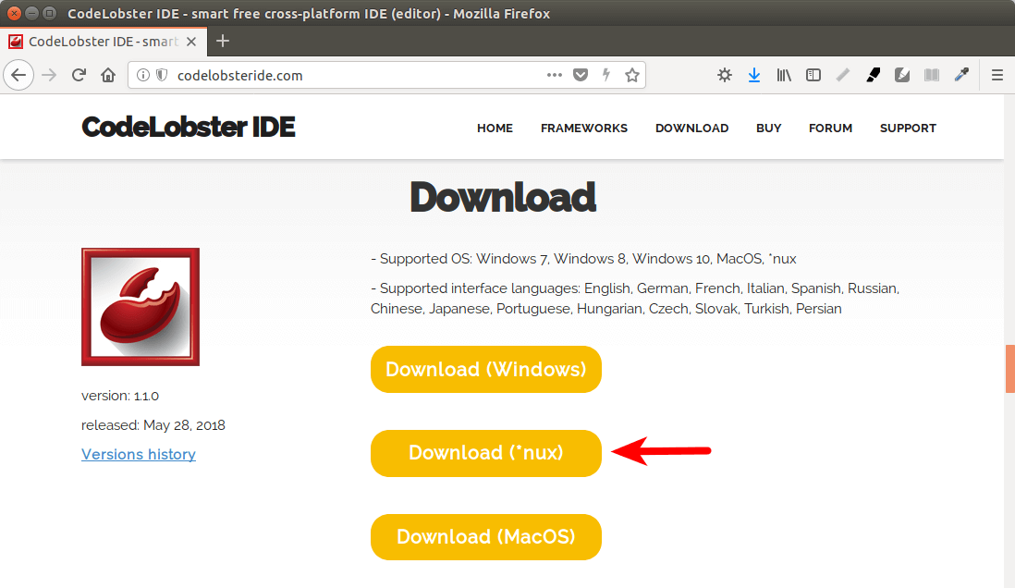Click the orange page scrollbar thumb
The width and height of the screenshot is (1015, 588).
1009,368
